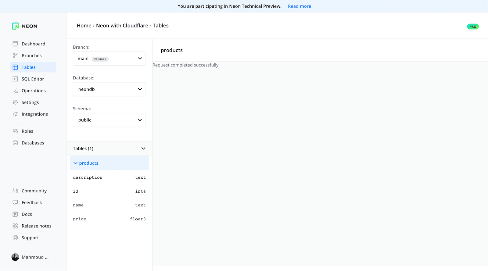This screenshot has width=488, height=271.
Task: Click the name column row
Action: pyautogui.click(x=109, y=205)
